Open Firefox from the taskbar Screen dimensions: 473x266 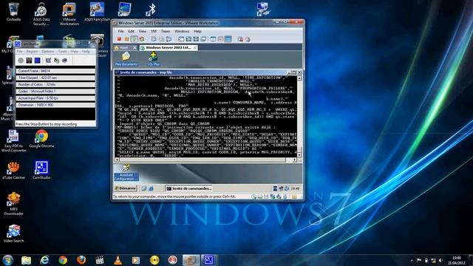tap(81, 260)
